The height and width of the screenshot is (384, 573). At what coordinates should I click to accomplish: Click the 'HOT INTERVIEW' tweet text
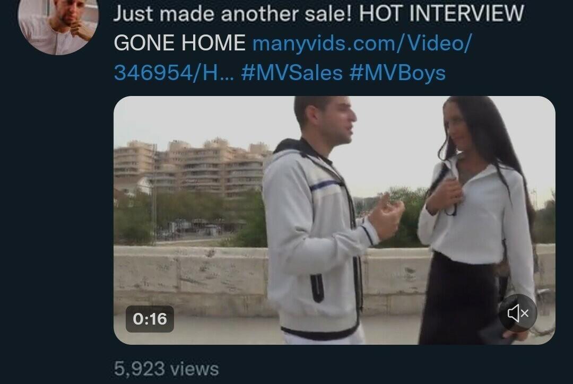point(441,13)
